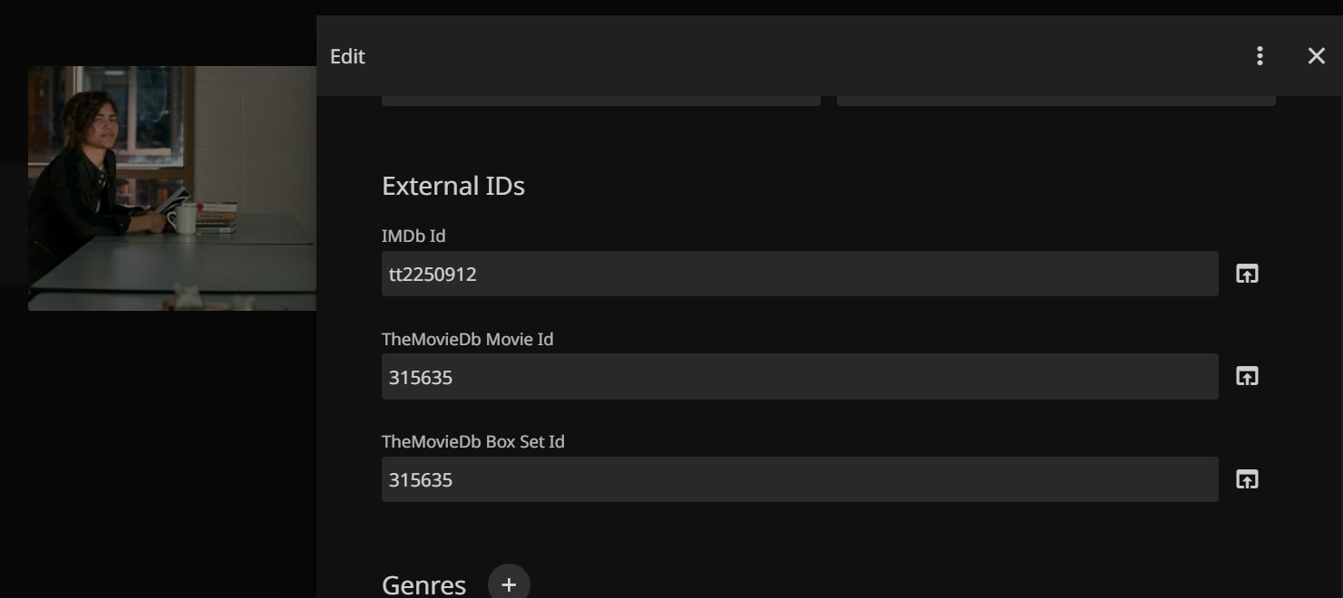Click the partially visible left field above External IDs
This screenshot has width=1343, height=598.
click(x=600, y=101)
